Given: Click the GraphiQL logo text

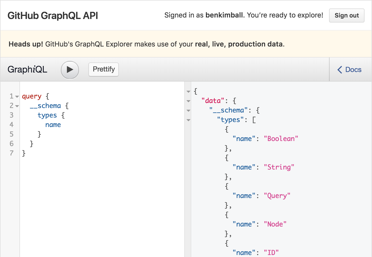Looking at the screenshot, I should pyautogui.click(x=27, y=69).
